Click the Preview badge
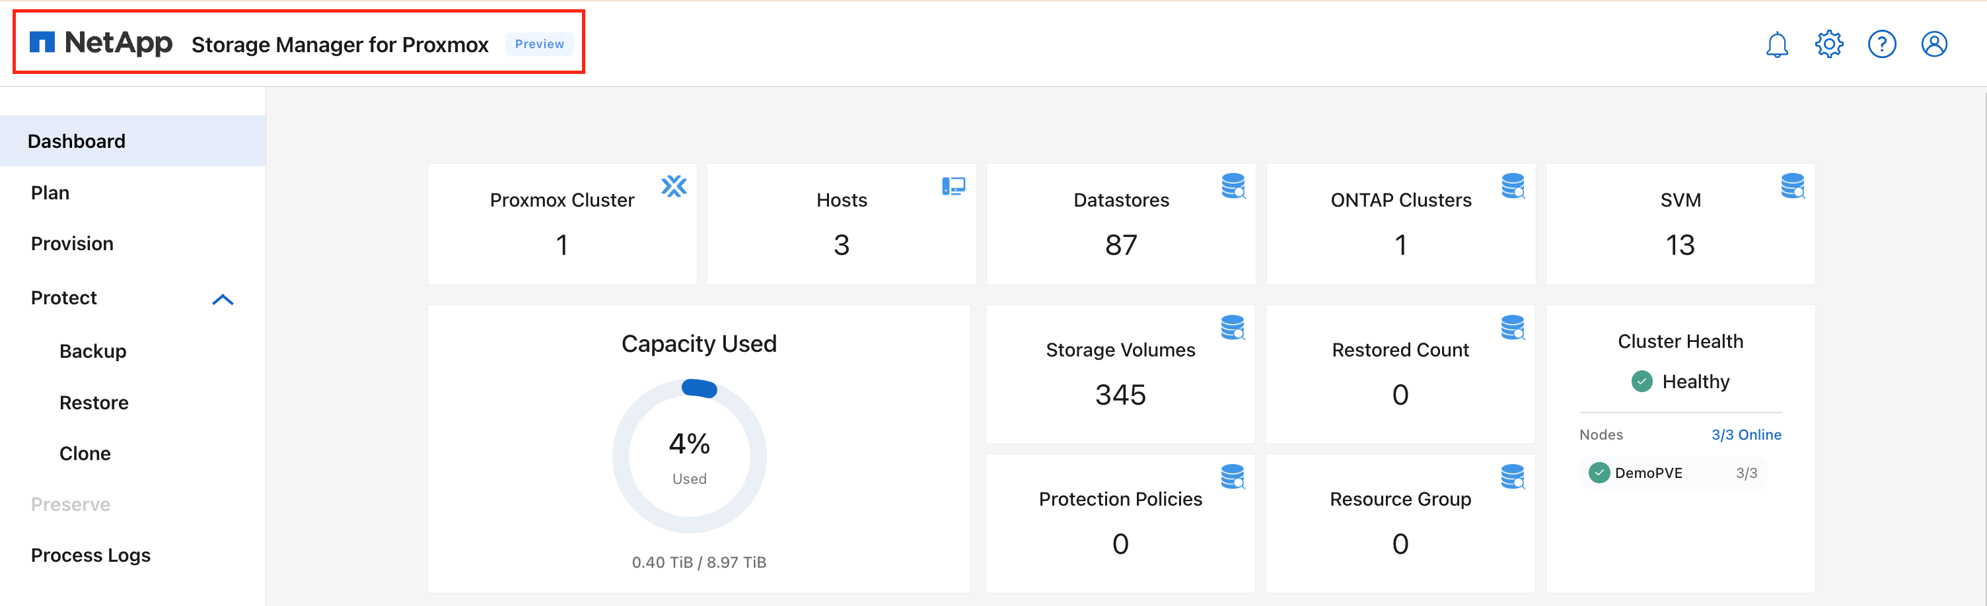This screenshot has width=1987, height=606. point(539,44)
